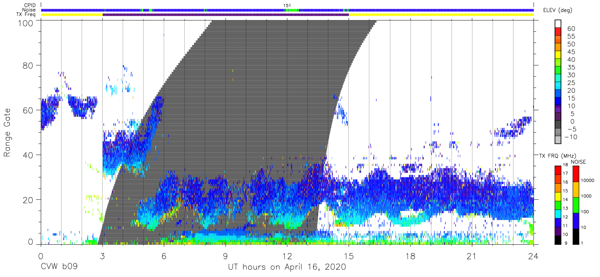The image size is (600, 277).
Task: Click the Range Gate y-axis title
Action: point(8,132)
